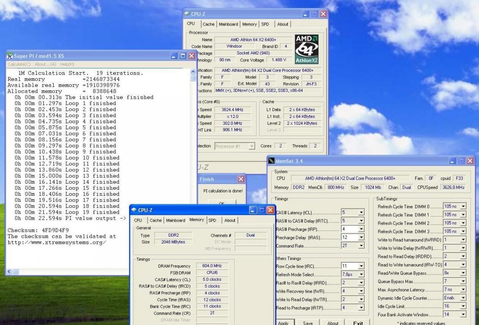Click the Level 2 cache 2 x 1024 KBytes value

(x=302, y=123)
